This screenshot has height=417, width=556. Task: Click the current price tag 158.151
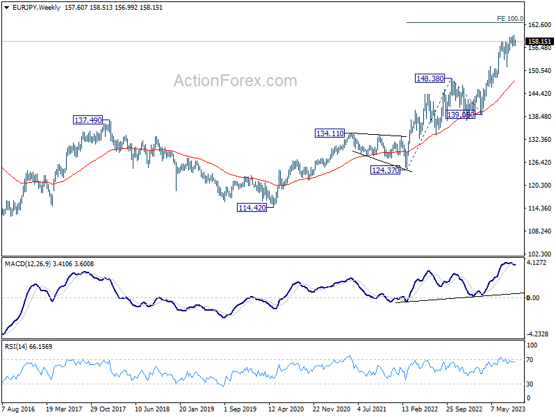[x=539, y=42]
